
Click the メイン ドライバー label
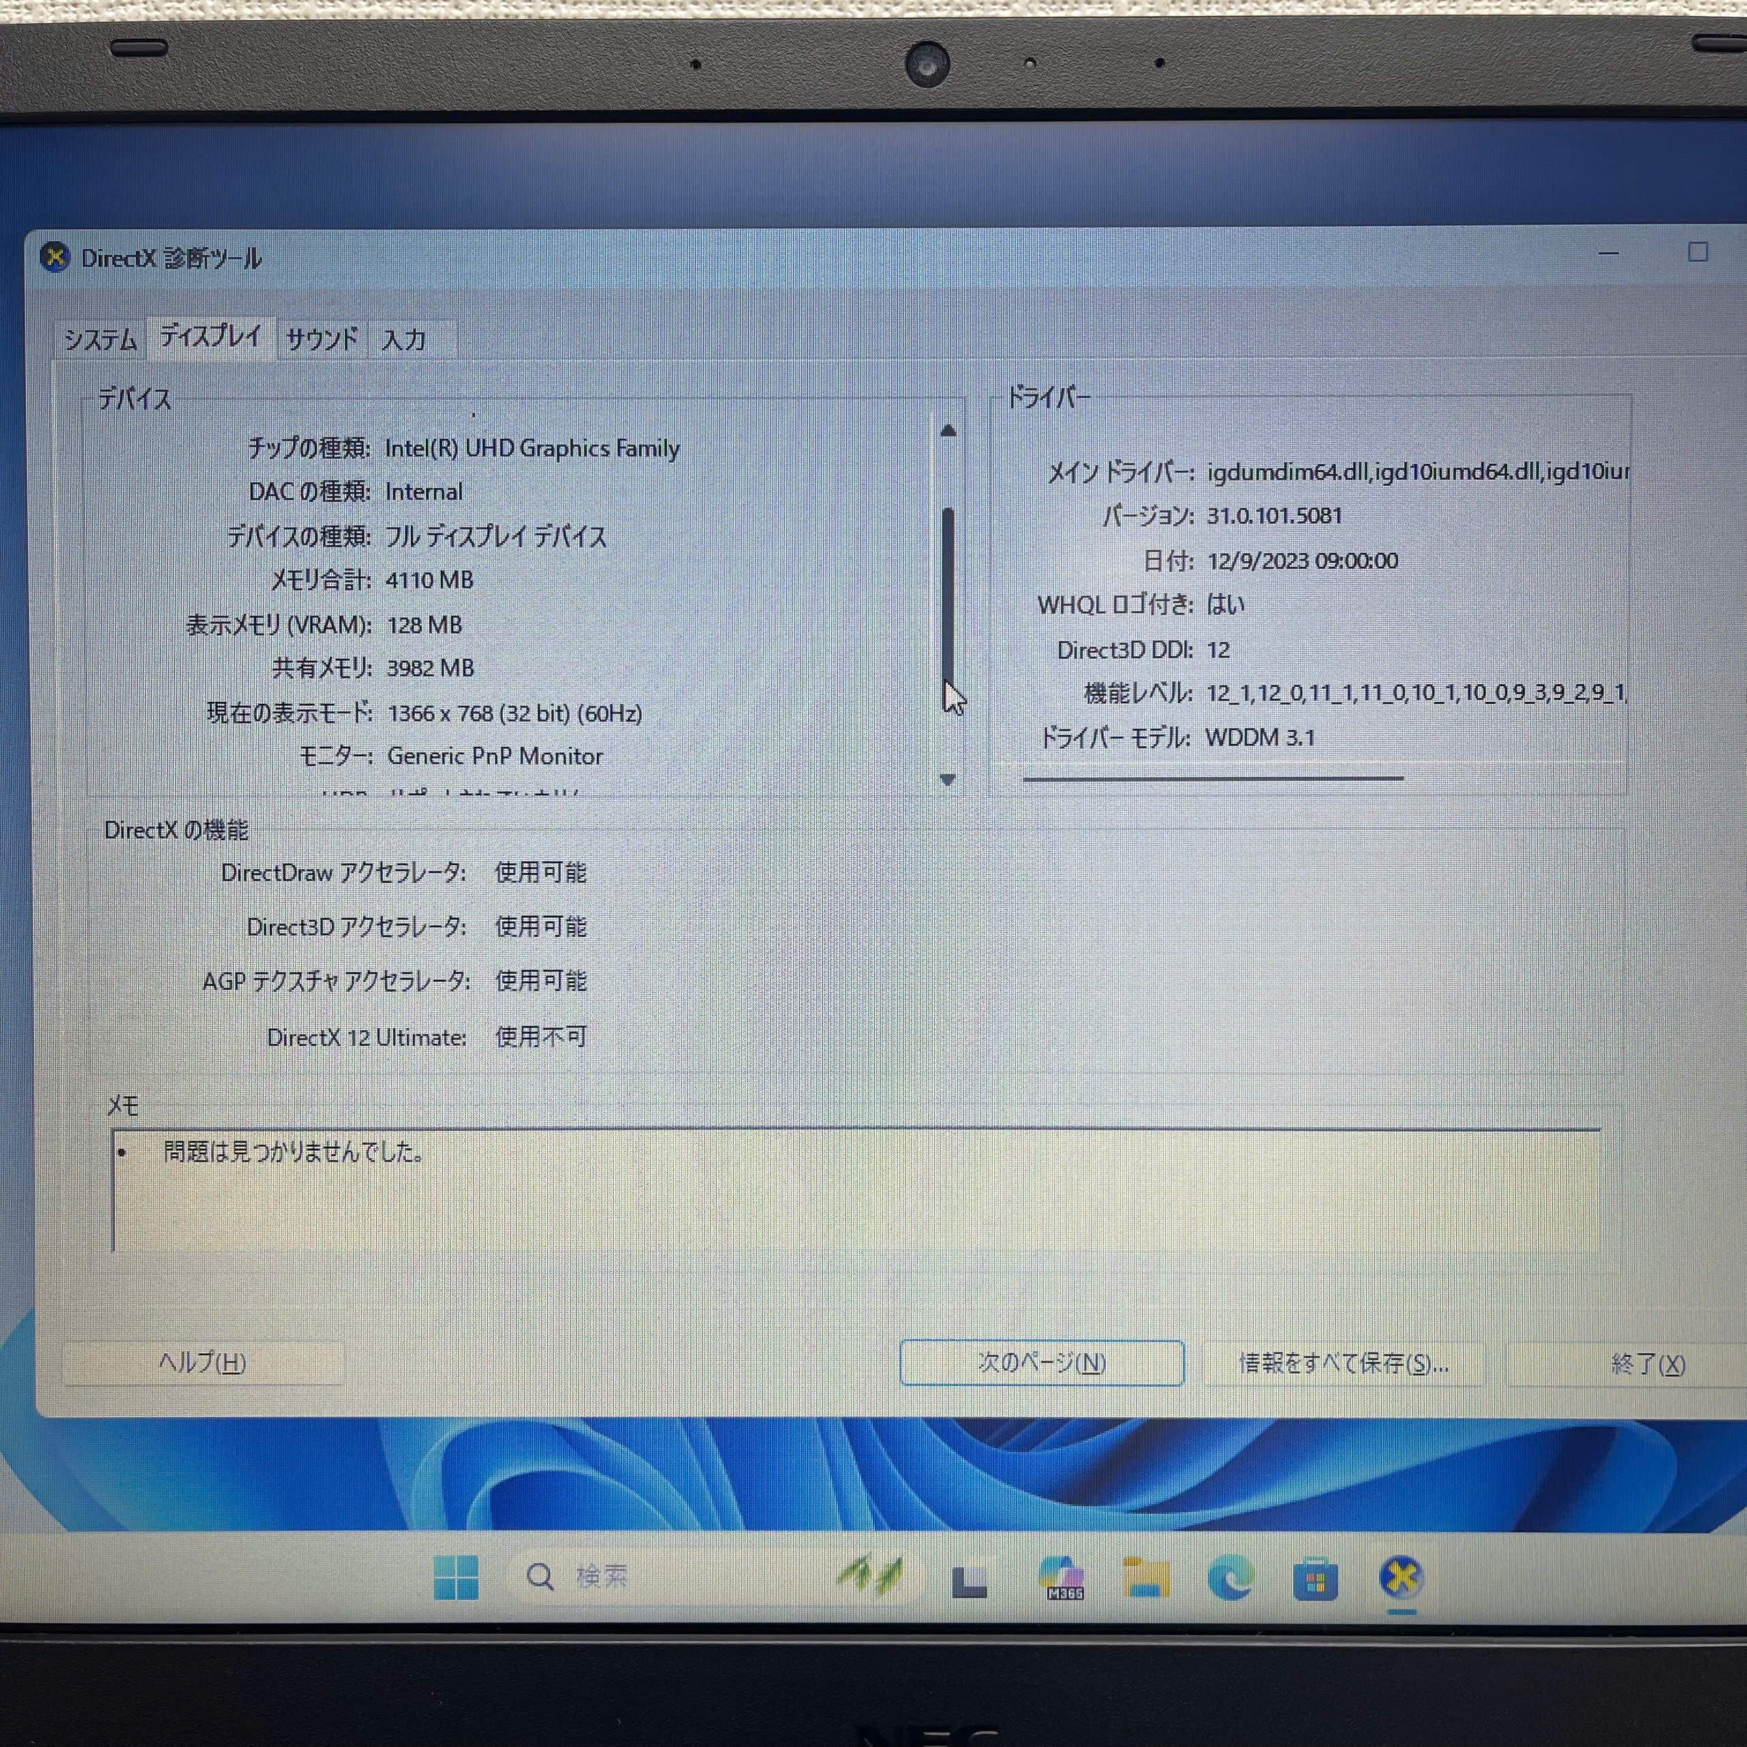[x=1122, y=472]
